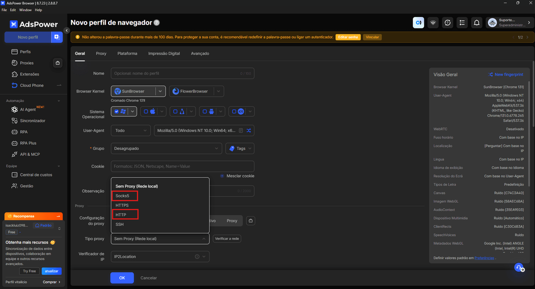This screenshot has width=535, height=289.
Task: Click the Nome profile name field
Action: click(x=182, y=73)
